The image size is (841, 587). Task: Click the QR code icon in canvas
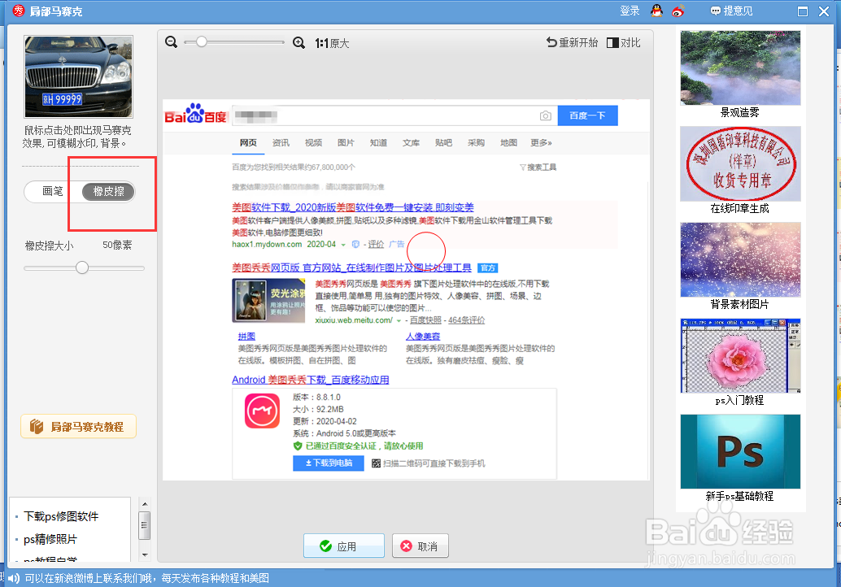[x=376, y=463]
